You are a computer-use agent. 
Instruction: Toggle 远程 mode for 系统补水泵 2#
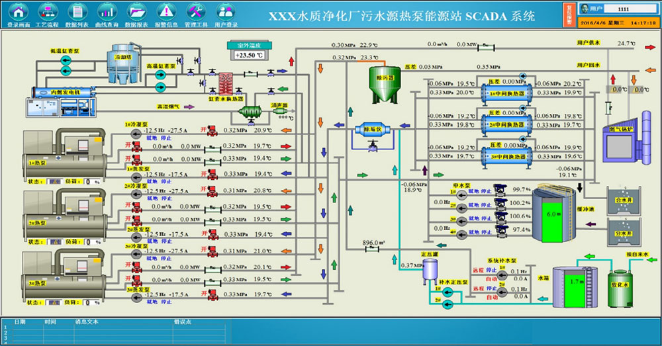[x=478, y=288]
